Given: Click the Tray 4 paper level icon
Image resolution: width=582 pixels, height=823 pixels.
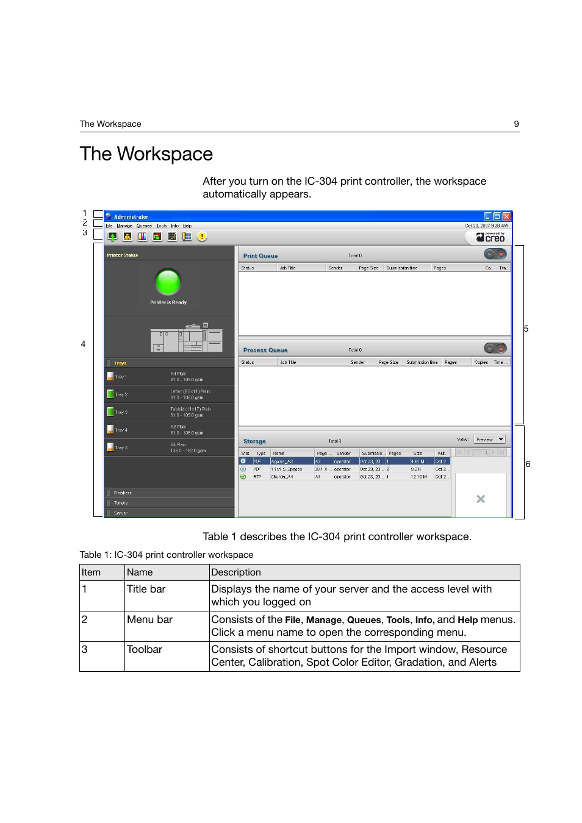Looking at the screenshot, I should (x=110, y=429).
